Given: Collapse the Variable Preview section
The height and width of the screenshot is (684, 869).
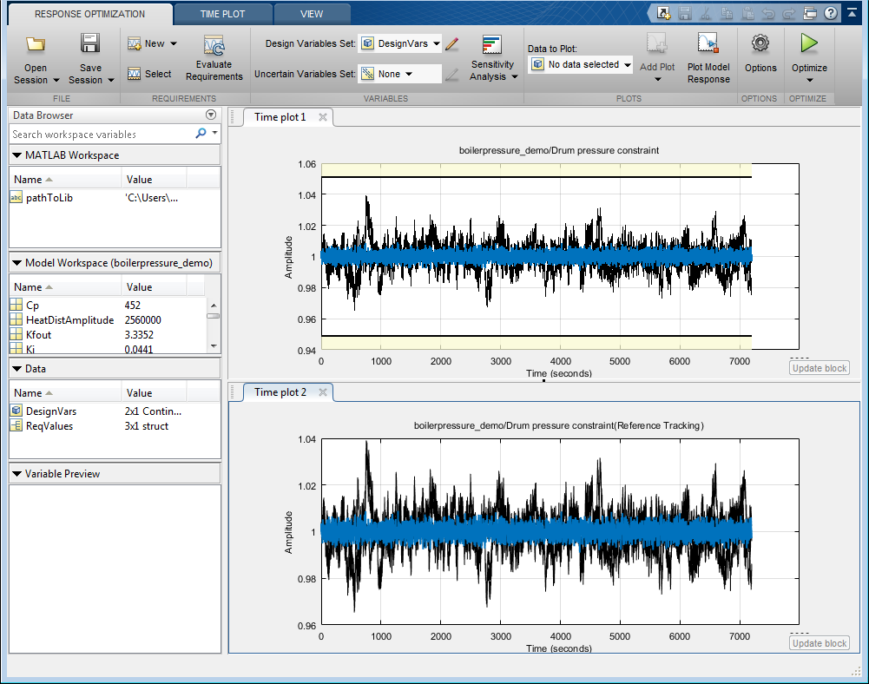Looking at the screenshot, I should coord(16,474).
